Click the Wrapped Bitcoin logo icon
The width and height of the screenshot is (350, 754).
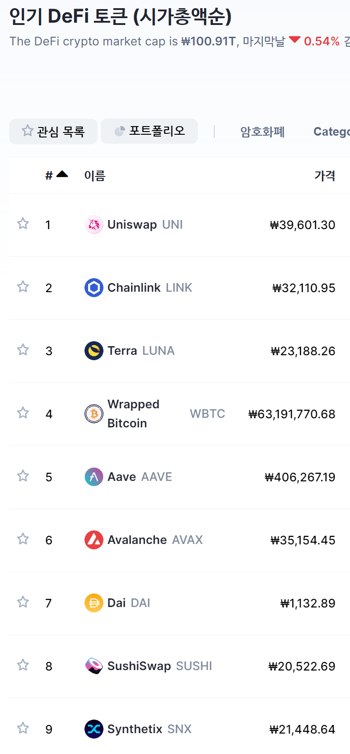94,414
